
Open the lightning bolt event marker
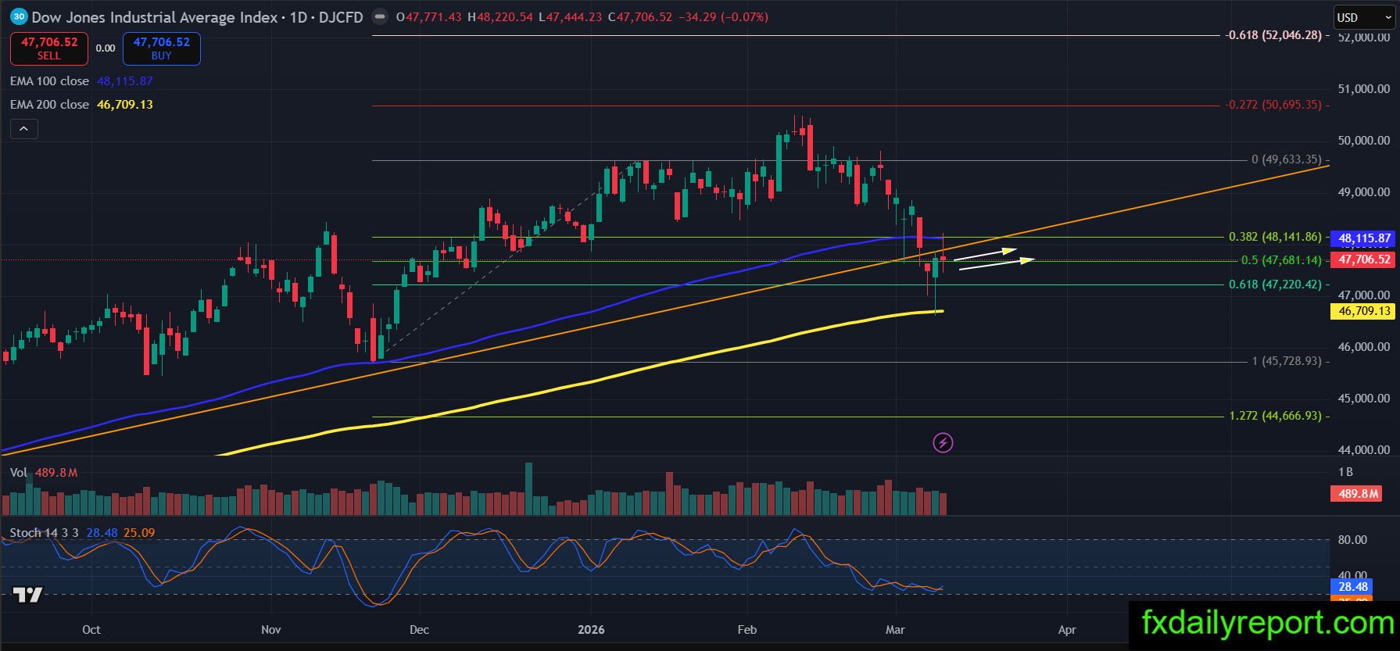(943, 443)
